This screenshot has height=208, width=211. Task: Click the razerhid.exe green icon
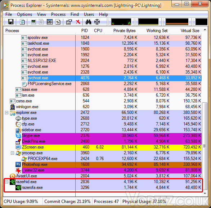tap(13, 182)
